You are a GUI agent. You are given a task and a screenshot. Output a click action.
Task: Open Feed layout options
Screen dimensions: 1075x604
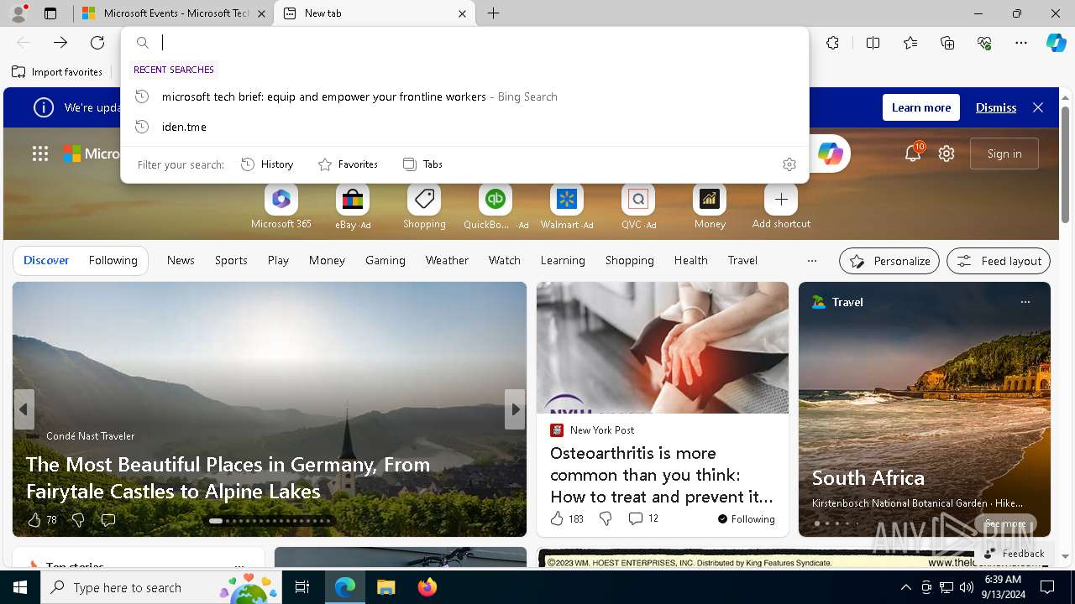[x=999, y=261]
